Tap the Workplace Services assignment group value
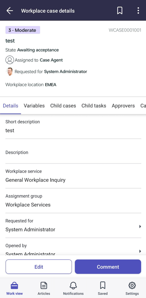 click(x=28, y=205)
